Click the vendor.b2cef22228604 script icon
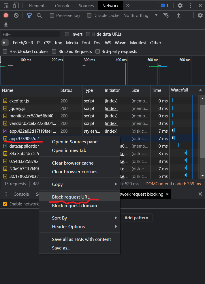The image size is (205, 284). (5, 123)
